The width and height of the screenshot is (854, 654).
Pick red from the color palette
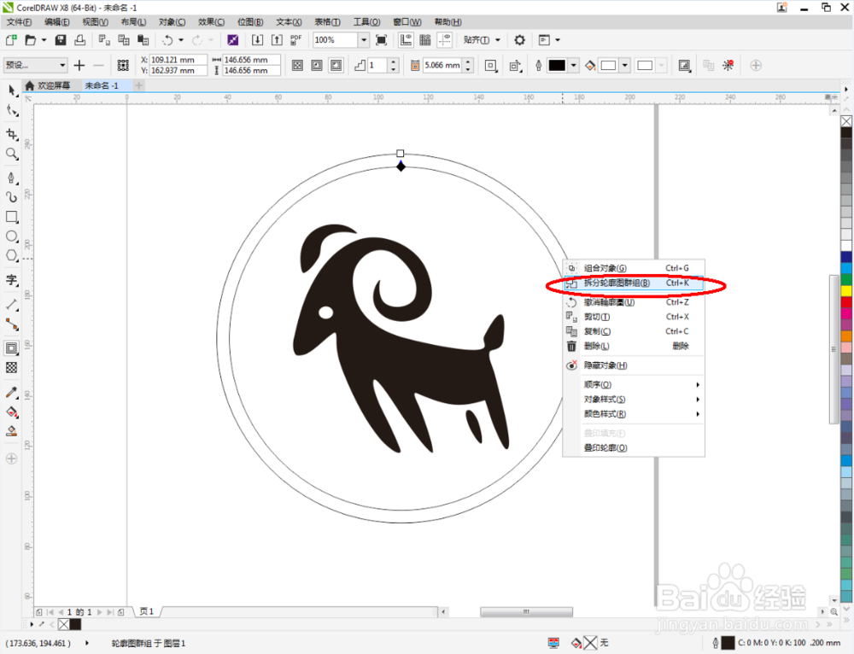pyautogui.click(x=846, y=301)
